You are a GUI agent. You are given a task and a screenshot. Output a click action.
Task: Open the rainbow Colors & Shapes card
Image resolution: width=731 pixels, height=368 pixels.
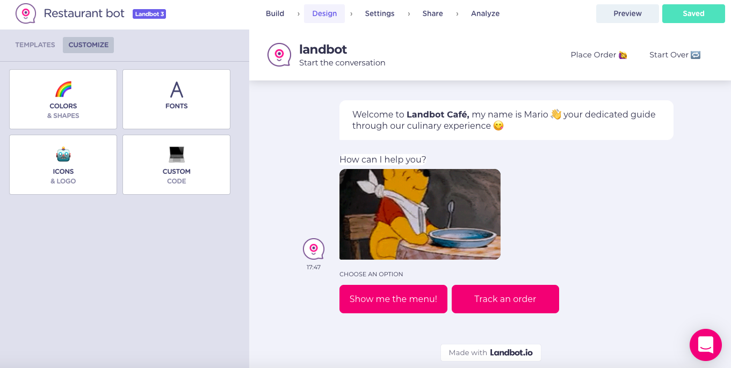(63, 99)
